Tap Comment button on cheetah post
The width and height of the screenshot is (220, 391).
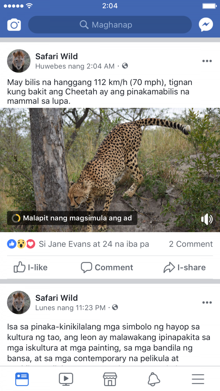coord(107,268)
